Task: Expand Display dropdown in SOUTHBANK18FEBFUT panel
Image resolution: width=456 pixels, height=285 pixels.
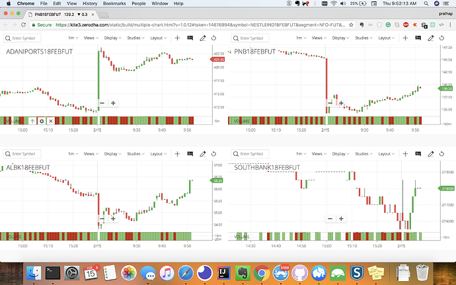Action: pyautogui.click(x=341, y=153)
